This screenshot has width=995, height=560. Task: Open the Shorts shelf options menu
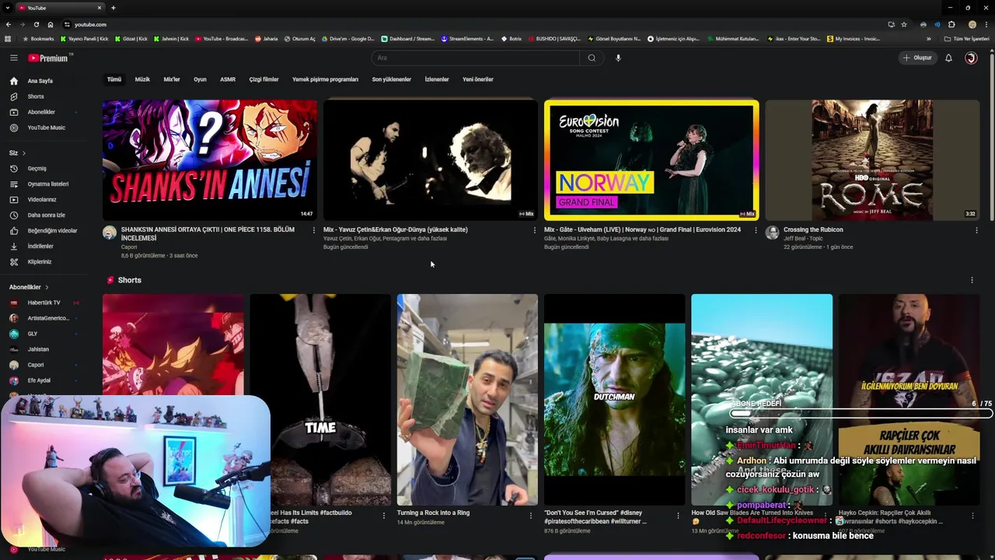pyautogui.click(x=972, y=280)
